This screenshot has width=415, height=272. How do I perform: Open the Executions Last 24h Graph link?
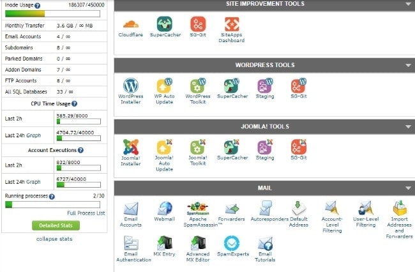pos(33,182)
